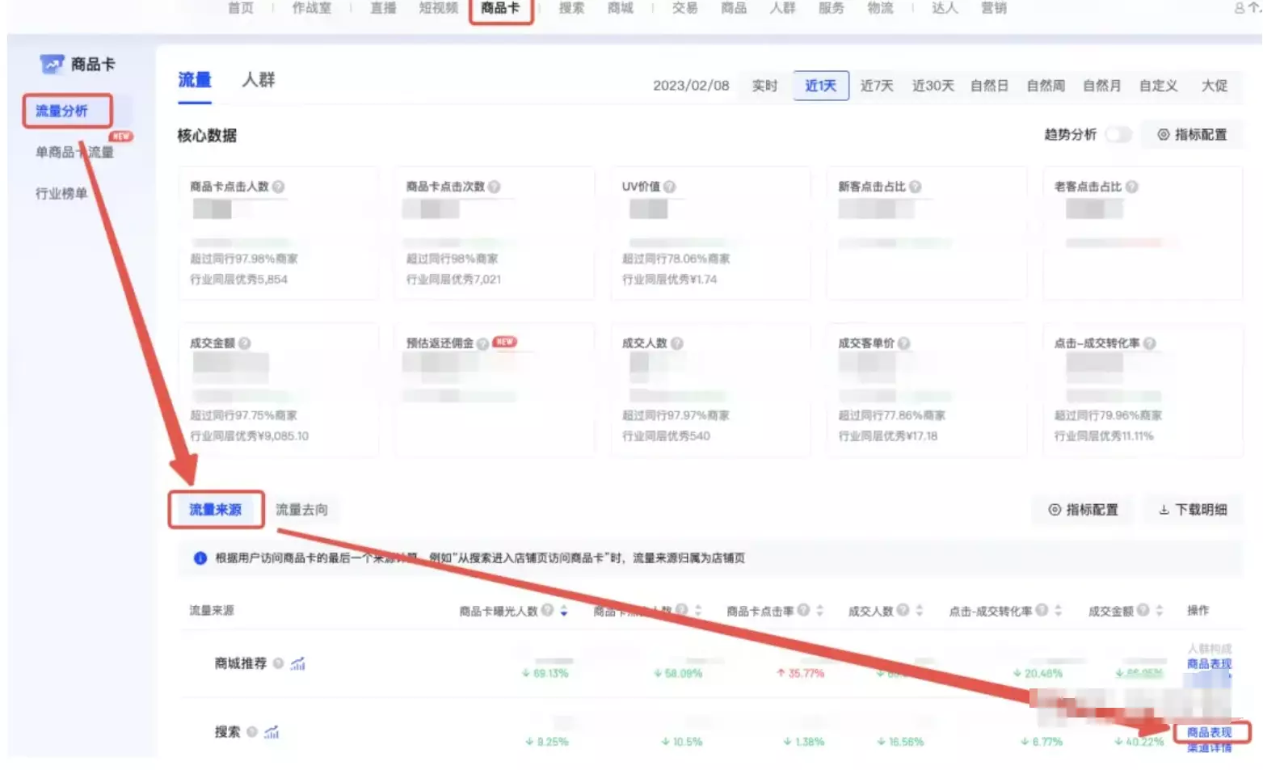1263x770 pixels.
Task: Open the trend chart icon for 搜索 row
Action: coord(272,732)
